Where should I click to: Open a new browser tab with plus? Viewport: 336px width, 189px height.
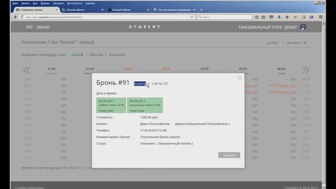pyautogui.click(x=201, y=10)
